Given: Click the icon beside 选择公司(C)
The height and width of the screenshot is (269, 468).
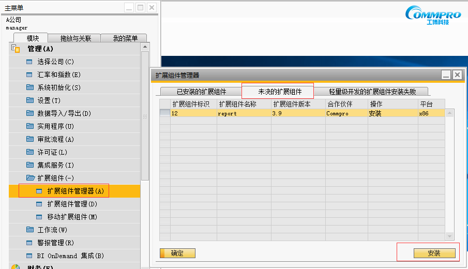Looking at the screenshot, I should tap(29, 62).
